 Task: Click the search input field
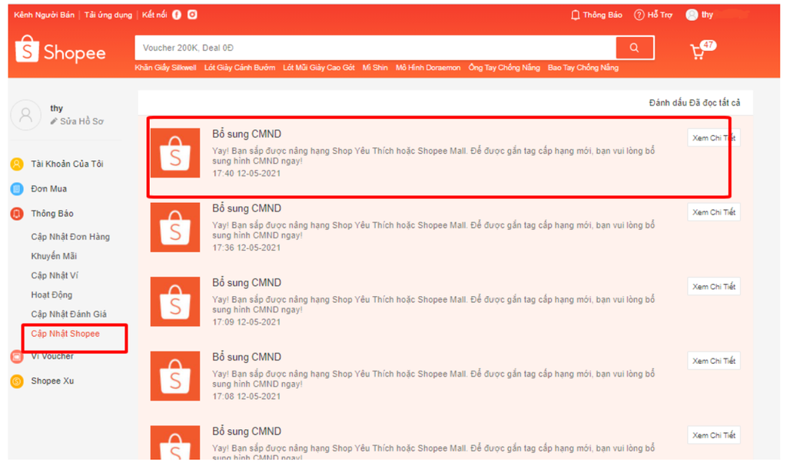[375, 48]
